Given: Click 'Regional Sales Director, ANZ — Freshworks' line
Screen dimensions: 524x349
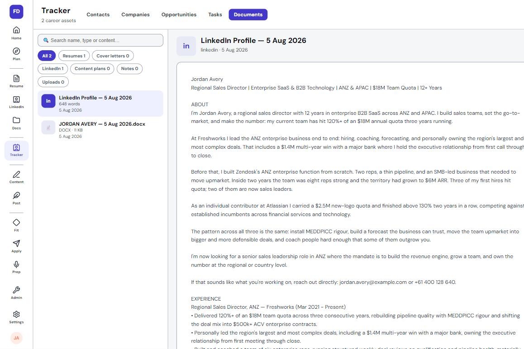Looking at the screenshot, I should pyautogui.click(x=268, y=307).
